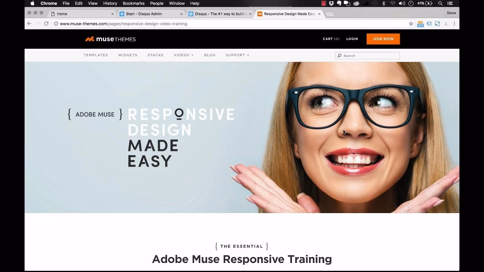Open the Templates navigation link
This screenshot has height=272, width=484.
(x=96, y=55)
